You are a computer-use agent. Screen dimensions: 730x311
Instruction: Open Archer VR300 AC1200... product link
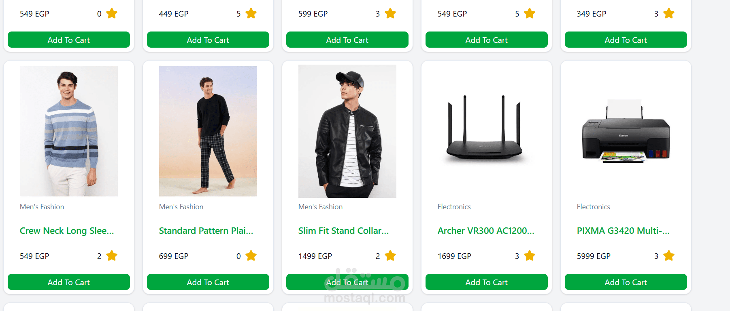[x=486, y=231]
